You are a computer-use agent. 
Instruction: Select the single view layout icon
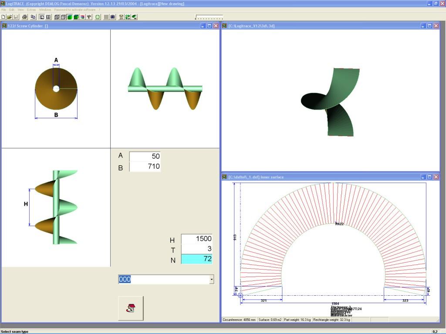tap(42, 17)
